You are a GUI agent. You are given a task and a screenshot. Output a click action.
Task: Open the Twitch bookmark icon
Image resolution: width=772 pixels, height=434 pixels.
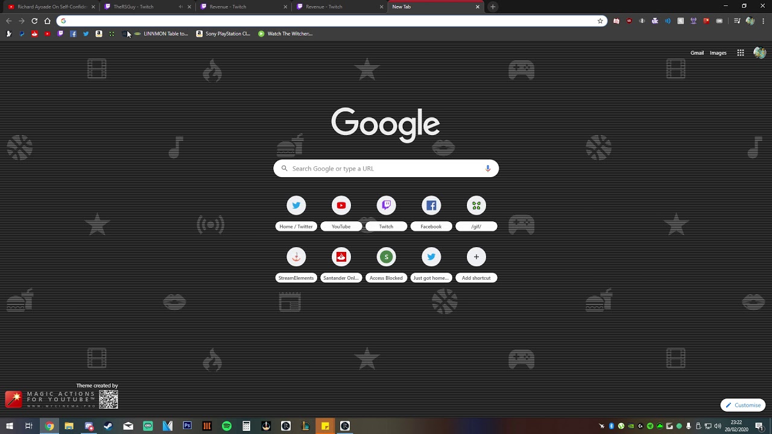(60, 34)
